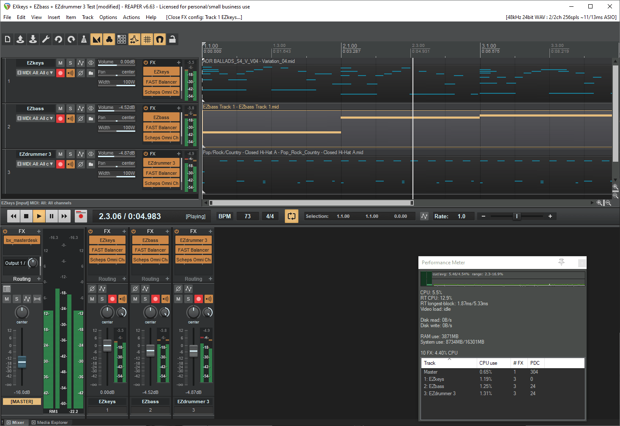Image resolution: width=620 pixels, height=426 pixels.
Task: Pin the Performance Meter window
Action: pos(561,263)
